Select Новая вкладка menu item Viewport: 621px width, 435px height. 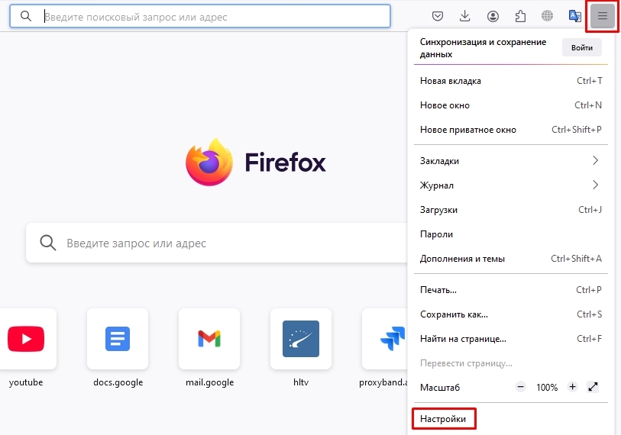(511, 81)
